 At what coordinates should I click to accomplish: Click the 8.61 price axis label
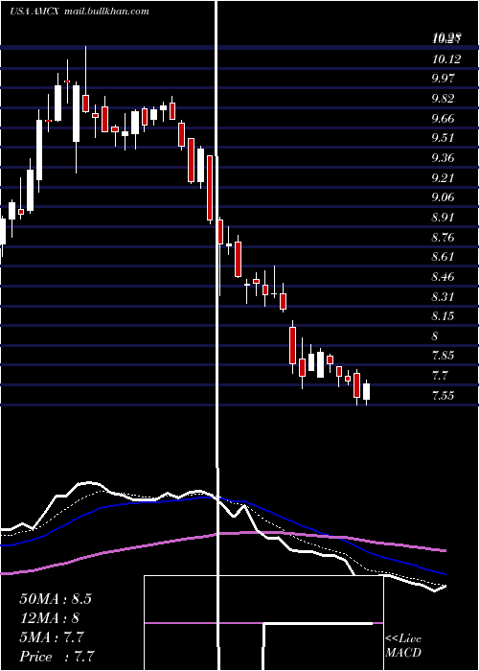coord(443,257)
